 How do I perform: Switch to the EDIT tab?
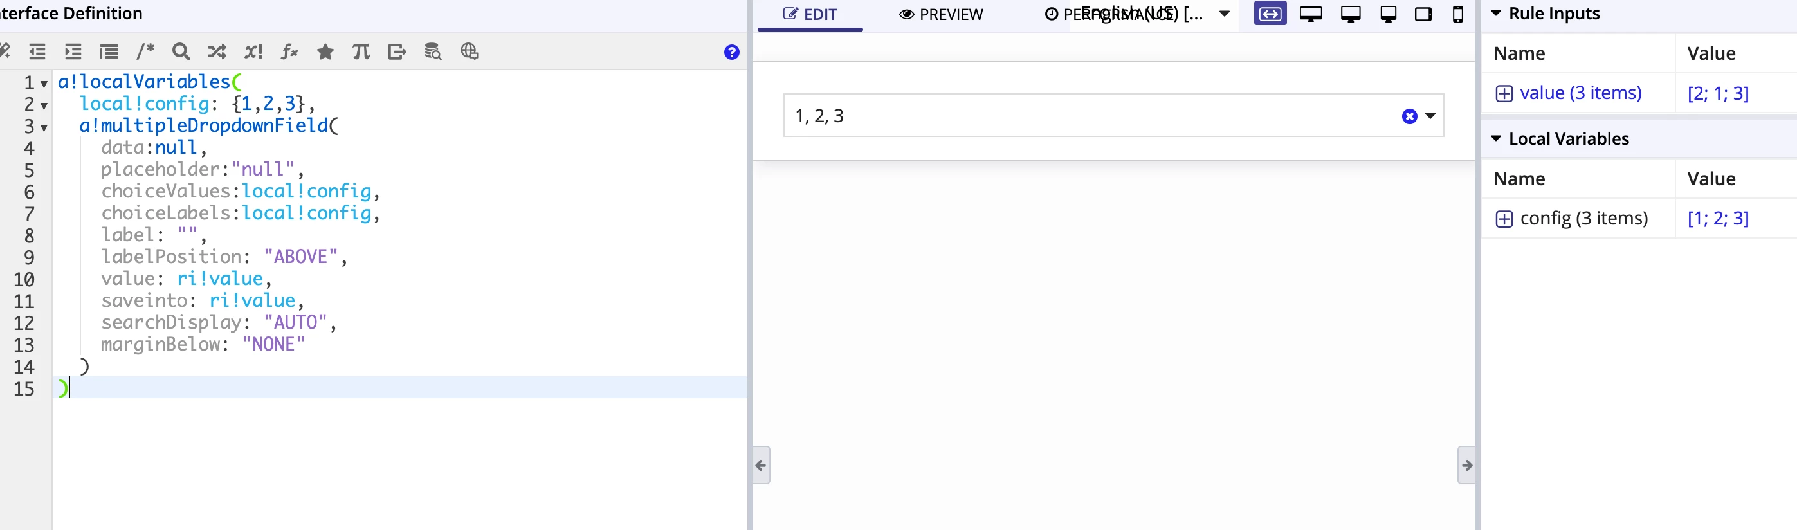810,15
